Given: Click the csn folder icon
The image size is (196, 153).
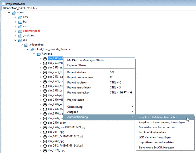Looking at the screenshot, I should tap(20, 27).
